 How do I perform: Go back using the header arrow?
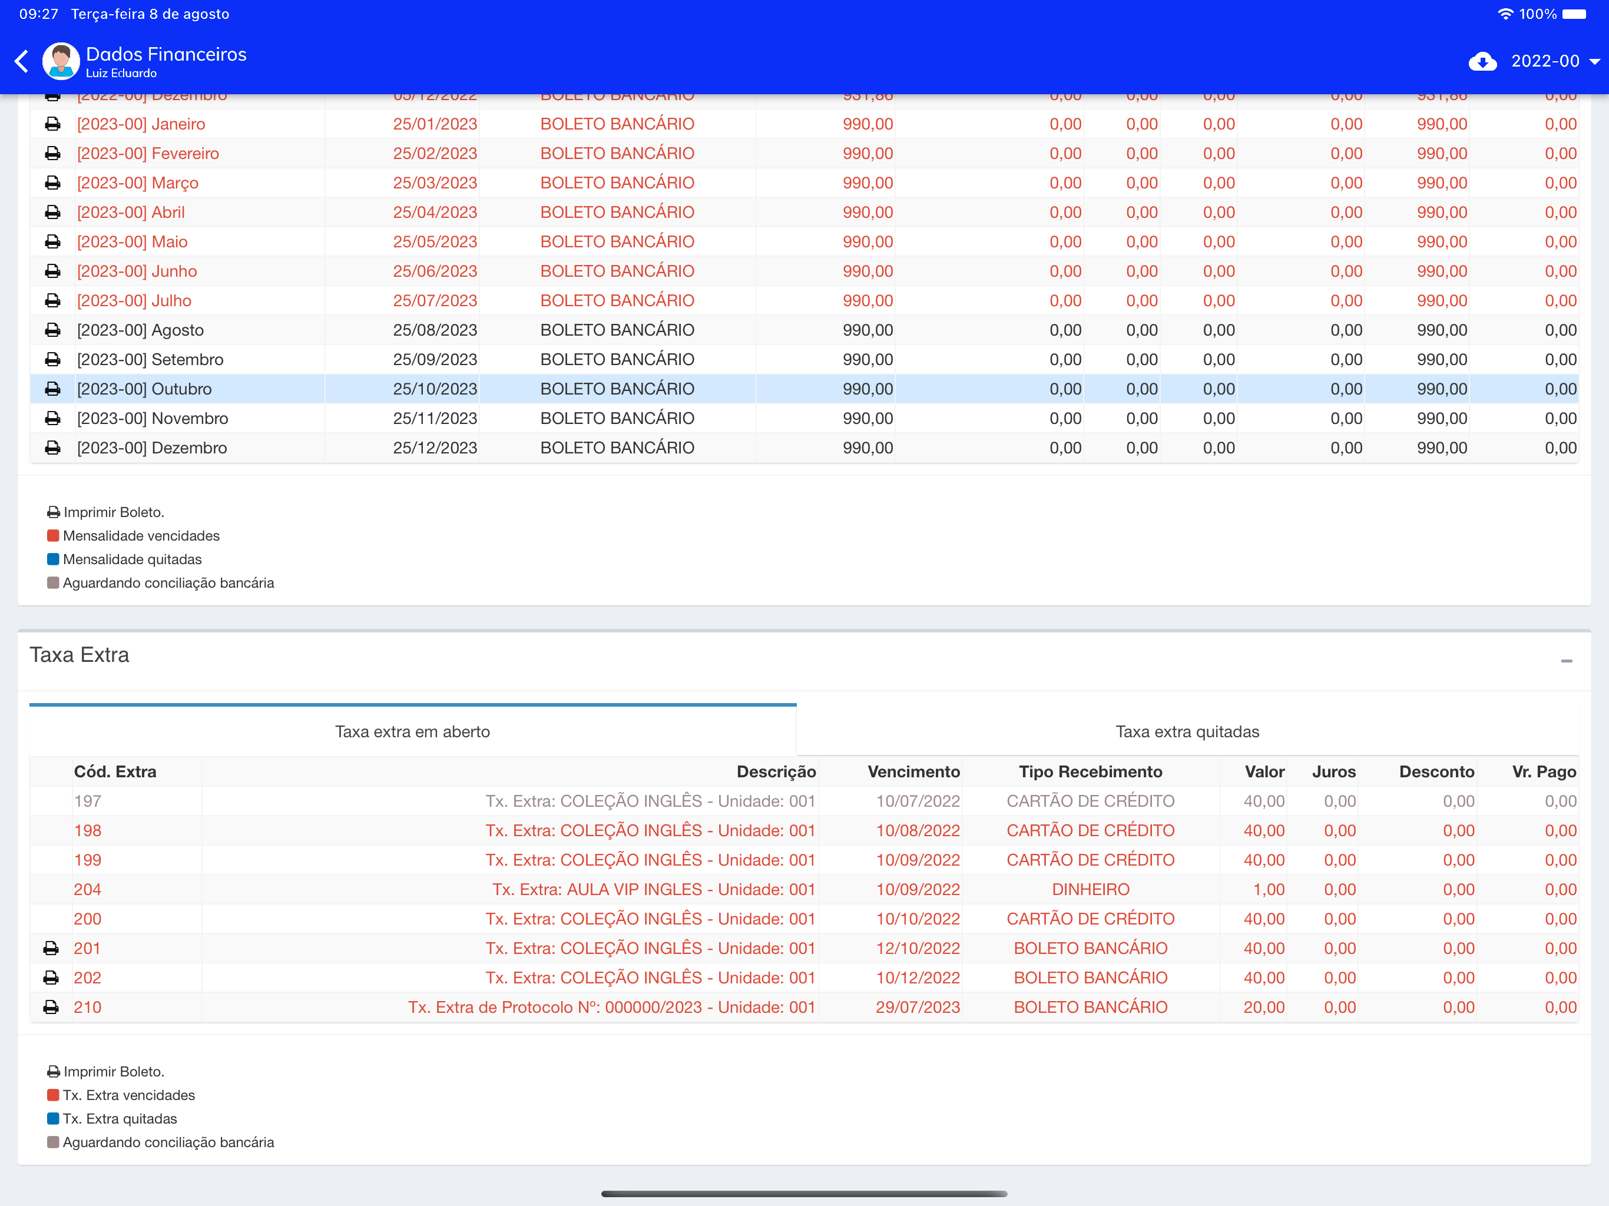click(22, 61)
